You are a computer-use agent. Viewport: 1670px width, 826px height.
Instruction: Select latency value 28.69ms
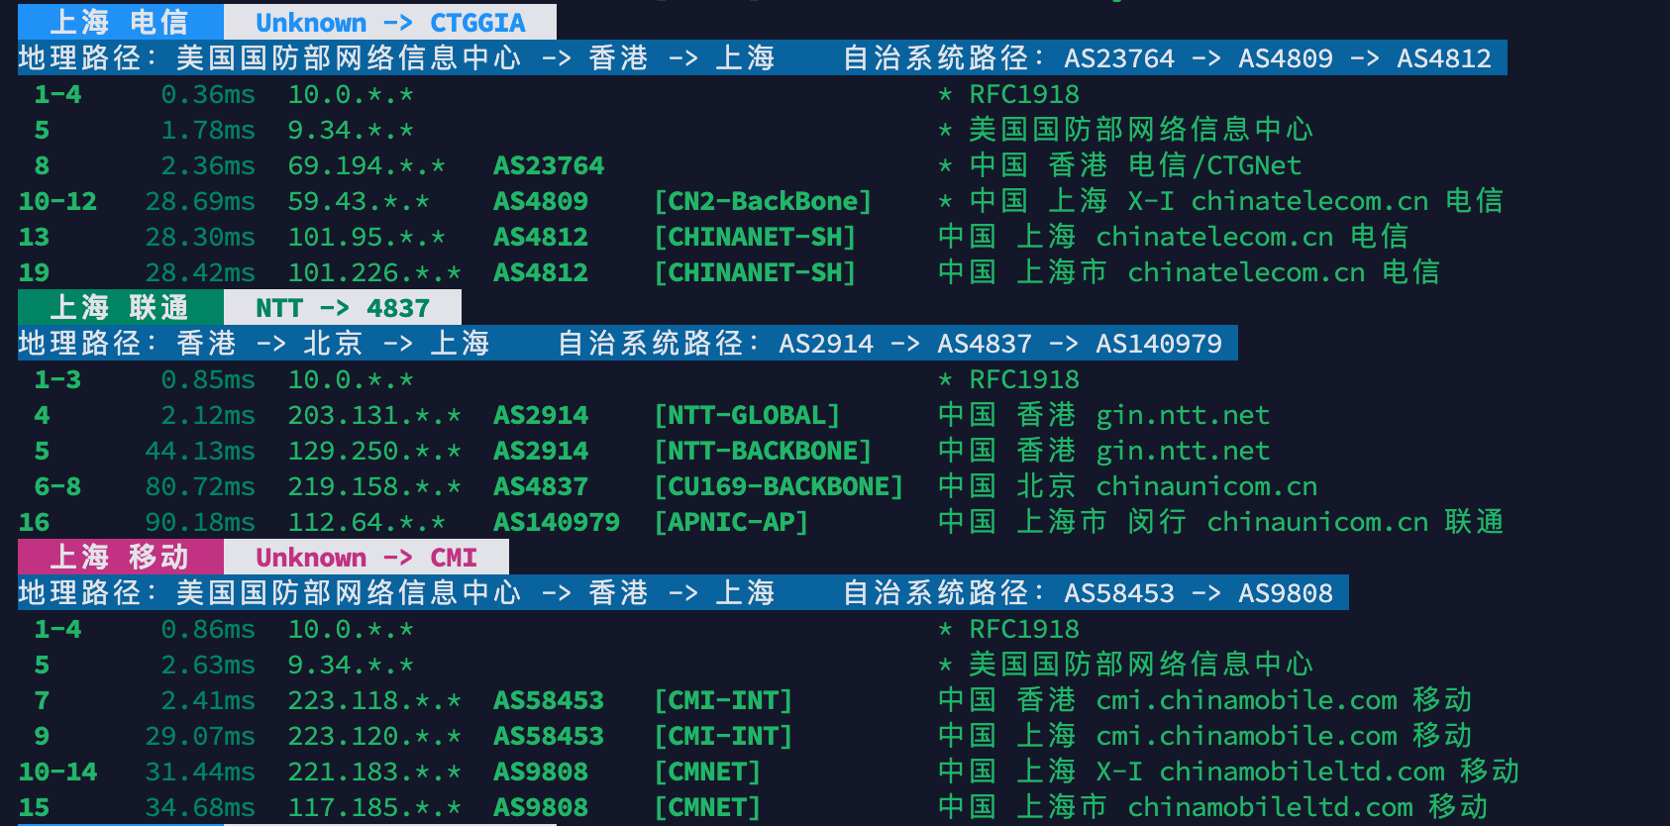(x=200, y=200)
